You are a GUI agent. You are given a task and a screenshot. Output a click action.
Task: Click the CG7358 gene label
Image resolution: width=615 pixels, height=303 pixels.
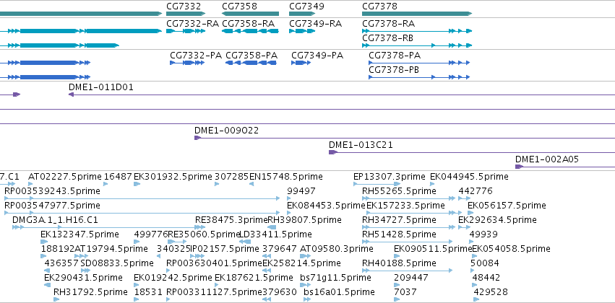(240, 6)
